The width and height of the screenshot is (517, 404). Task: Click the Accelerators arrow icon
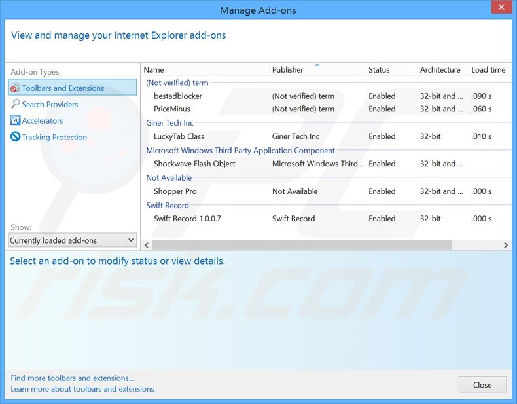[x=15, y=120]
